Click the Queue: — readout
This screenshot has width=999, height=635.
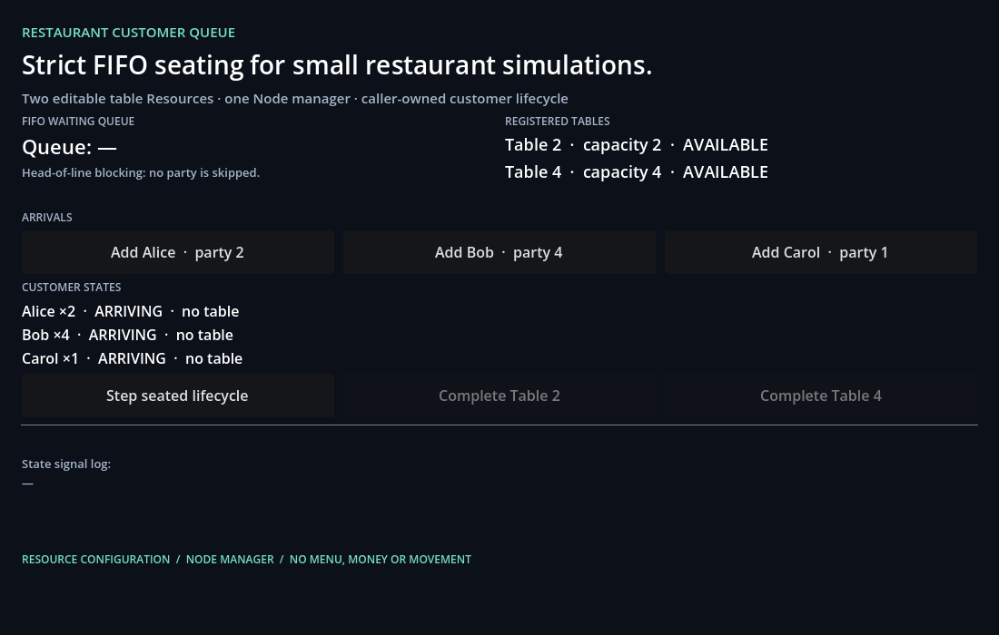[69, 147]
